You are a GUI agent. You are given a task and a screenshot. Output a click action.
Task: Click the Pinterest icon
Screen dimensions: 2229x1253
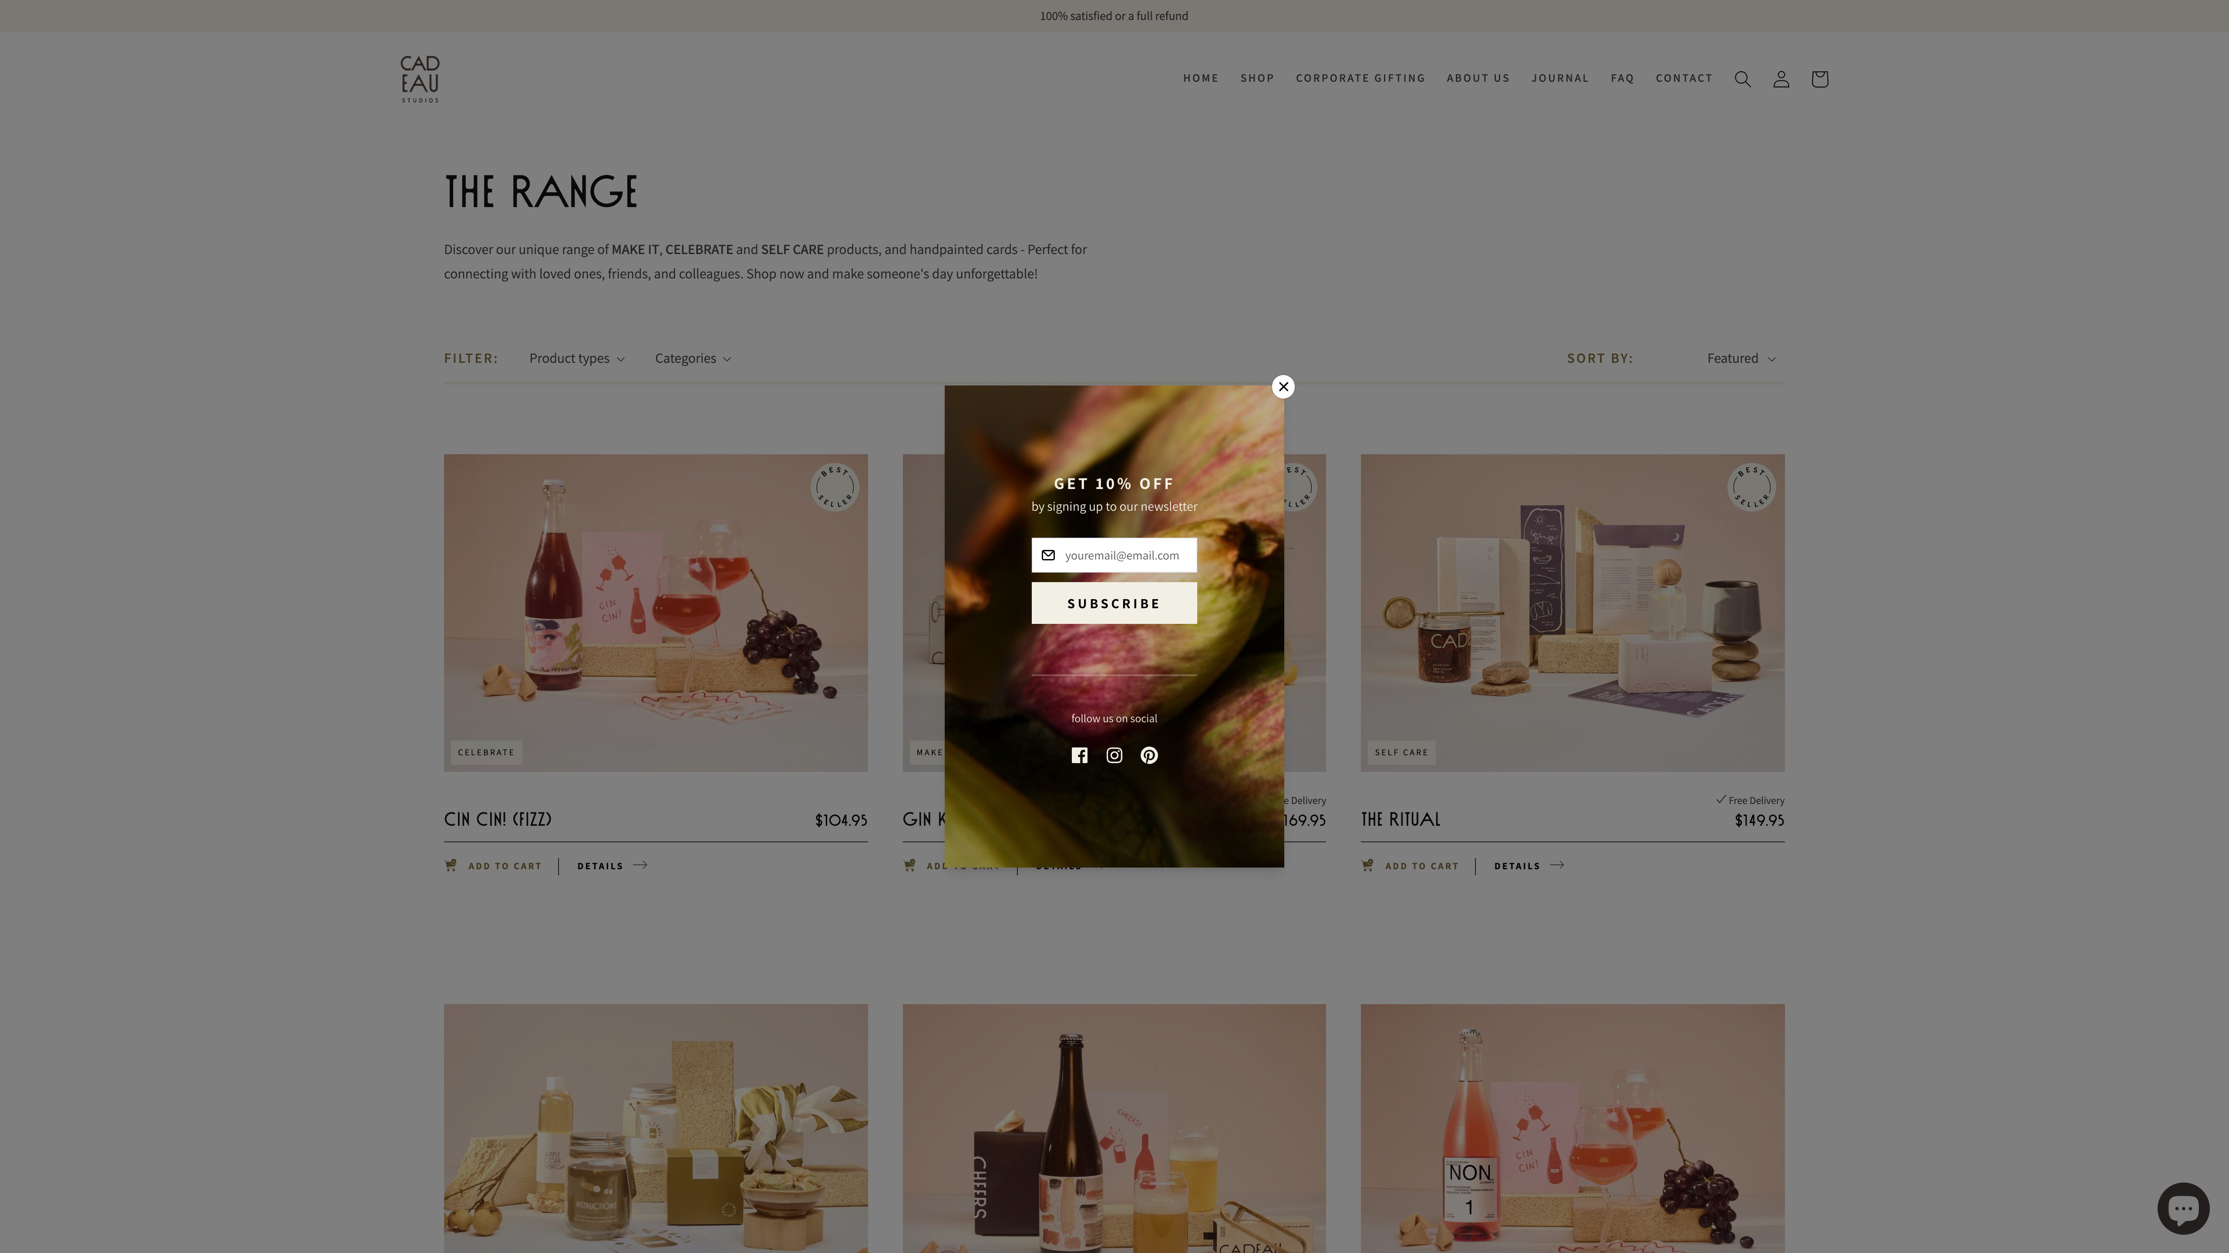(x=1148, y=755)
